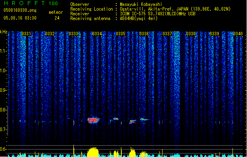
Task: Click the meteor echo below the 0335 marker
Action: coord(116,119)
